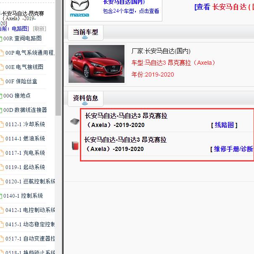Viewport: 254px width, 254px height.
Task: Open 0119-1 起动系统 tree item
Action: coord(25,167)
